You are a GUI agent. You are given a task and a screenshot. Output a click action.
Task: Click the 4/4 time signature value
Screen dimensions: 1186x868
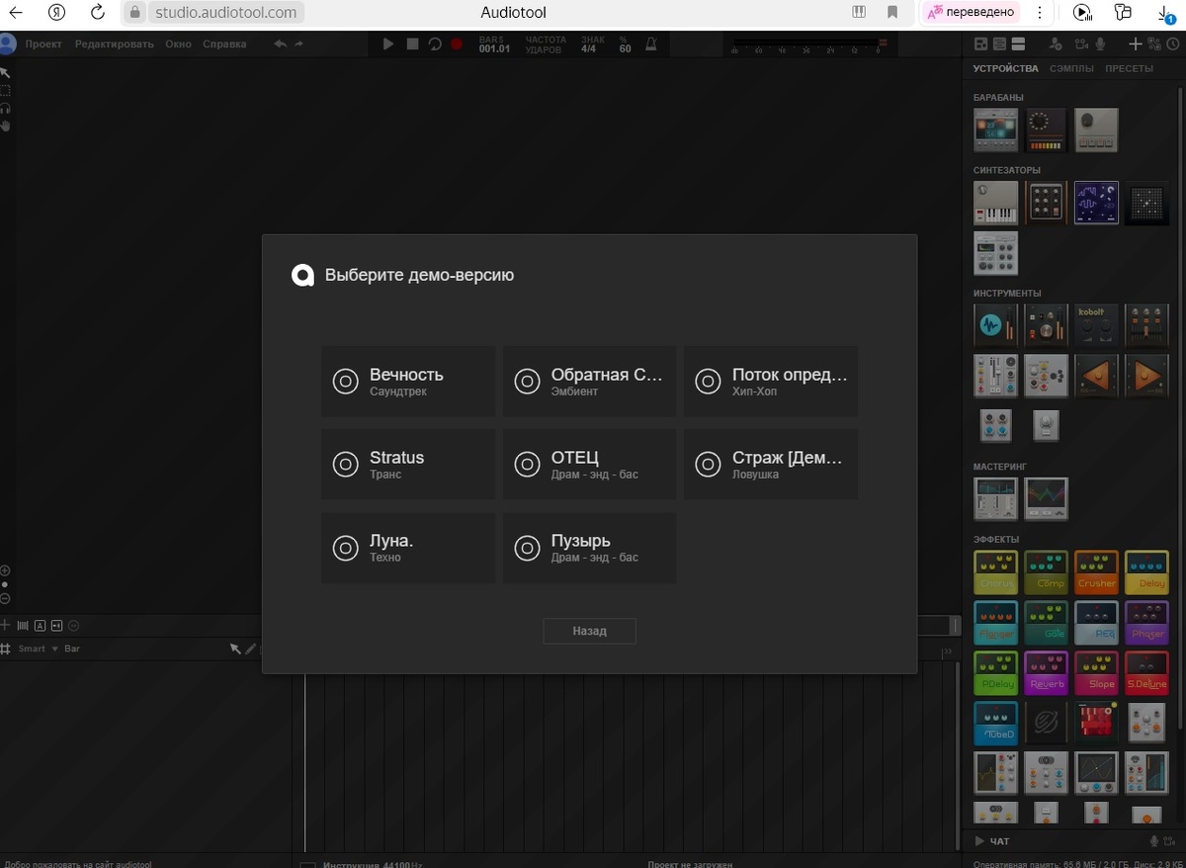tap(589, 48)
